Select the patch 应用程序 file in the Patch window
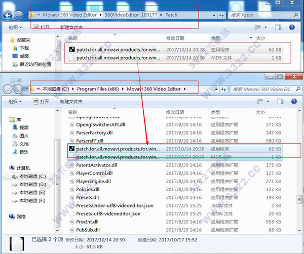The image size is (304, 254). click(x=175, y=50)
